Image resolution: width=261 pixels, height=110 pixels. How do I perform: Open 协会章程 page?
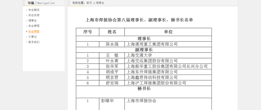pyautogui.click(x=34, y=26)
